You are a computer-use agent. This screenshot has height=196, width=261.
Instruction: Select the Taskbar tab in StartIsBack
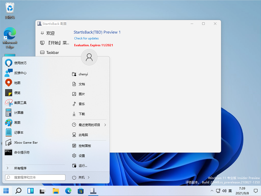(52, 52)
